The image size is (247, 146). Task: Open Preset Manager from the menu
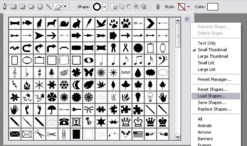coord(215,79)
